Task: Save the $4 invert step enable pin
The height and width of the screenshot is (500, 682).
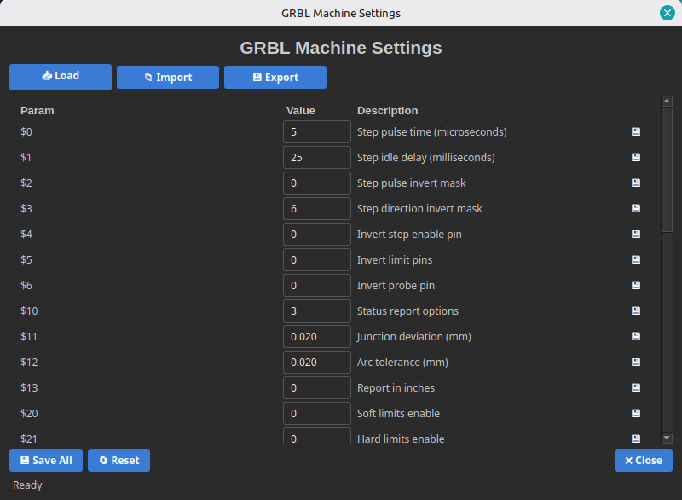Action: [635, 234]
